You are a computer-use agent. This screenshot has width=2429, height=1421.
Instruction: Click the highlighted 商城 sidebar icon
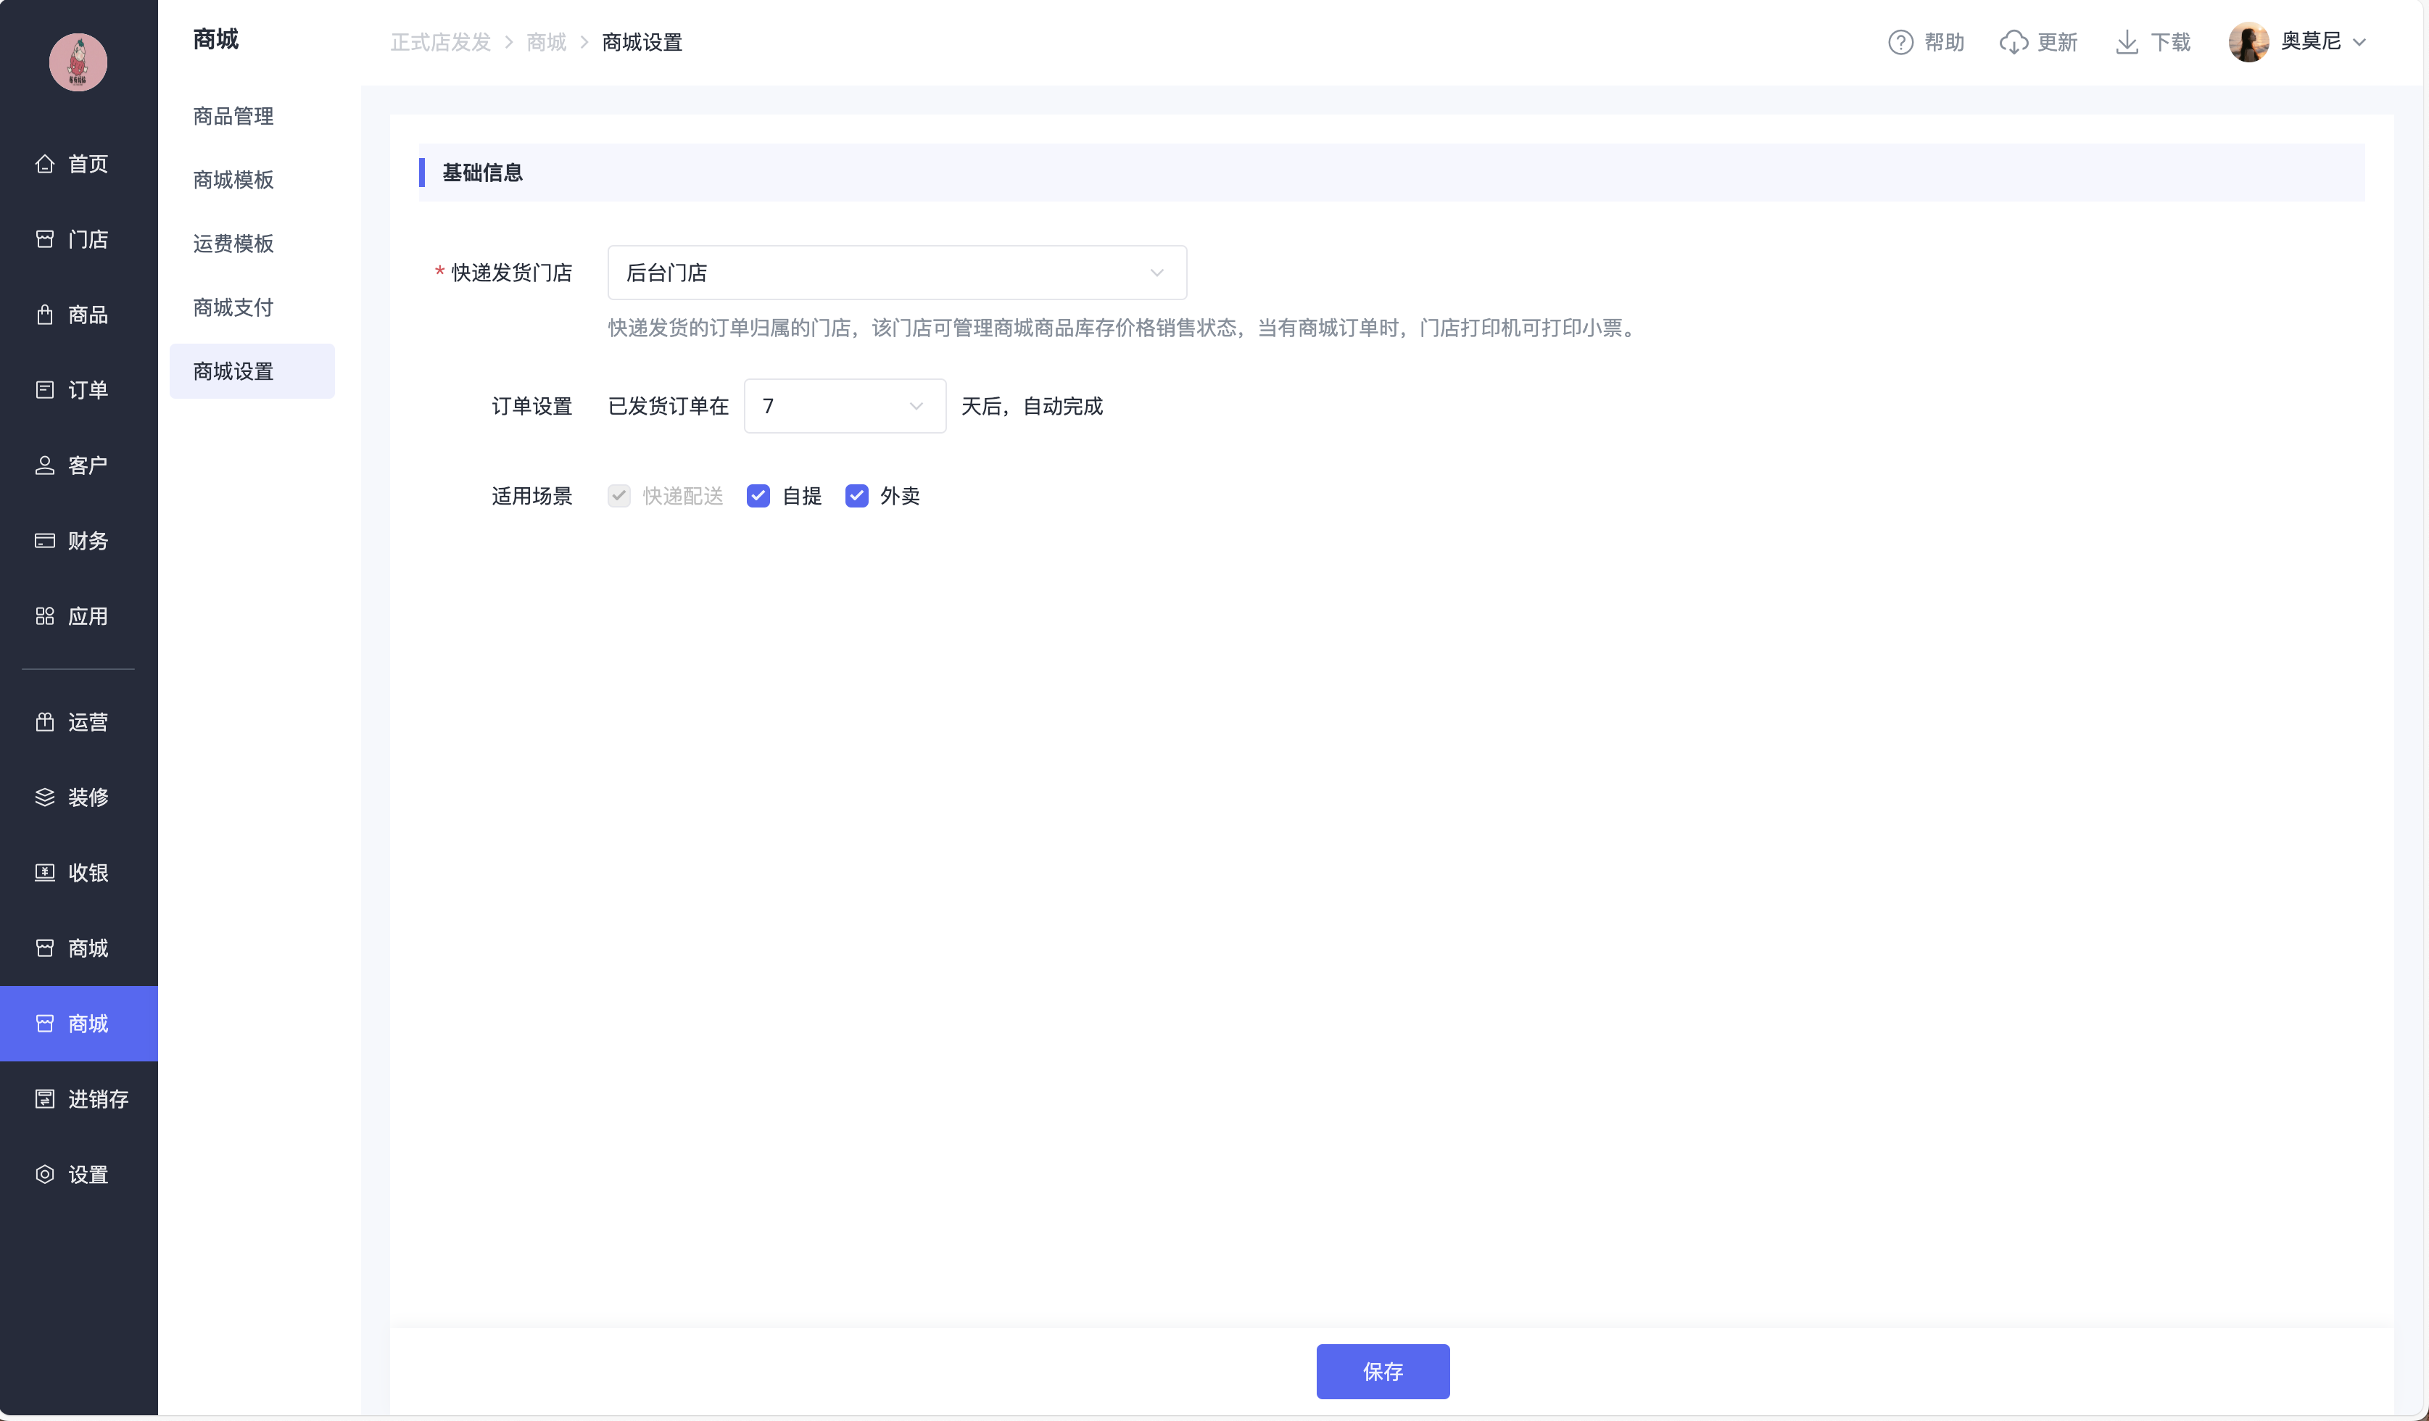click(x=44, y=1024)
